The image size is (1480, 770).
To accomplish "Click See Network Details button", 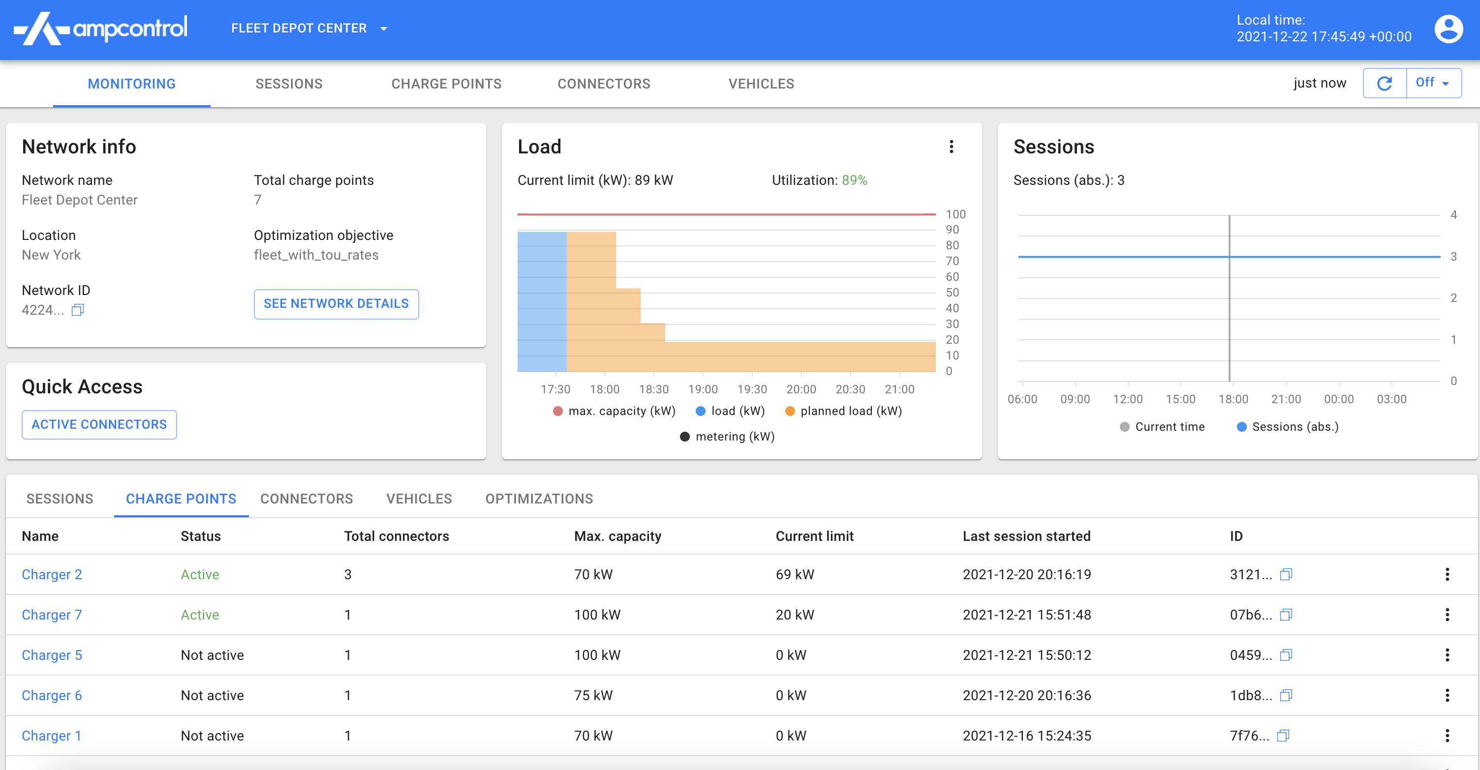I will [336, 304].
